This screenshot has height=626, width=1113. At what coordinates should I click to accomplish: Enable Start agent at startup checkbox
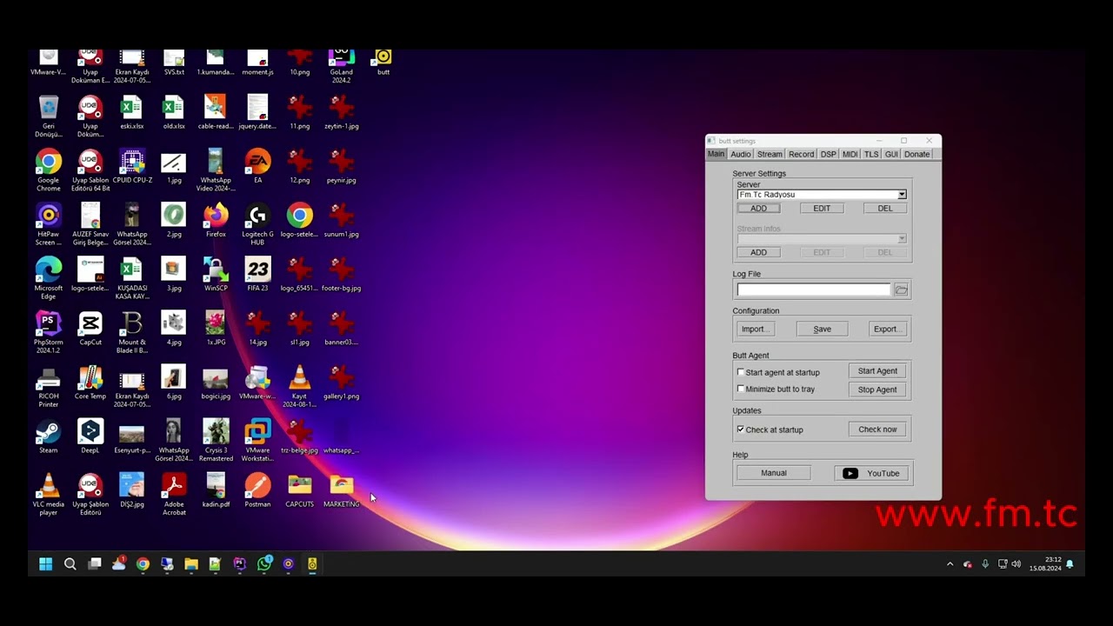741,372
